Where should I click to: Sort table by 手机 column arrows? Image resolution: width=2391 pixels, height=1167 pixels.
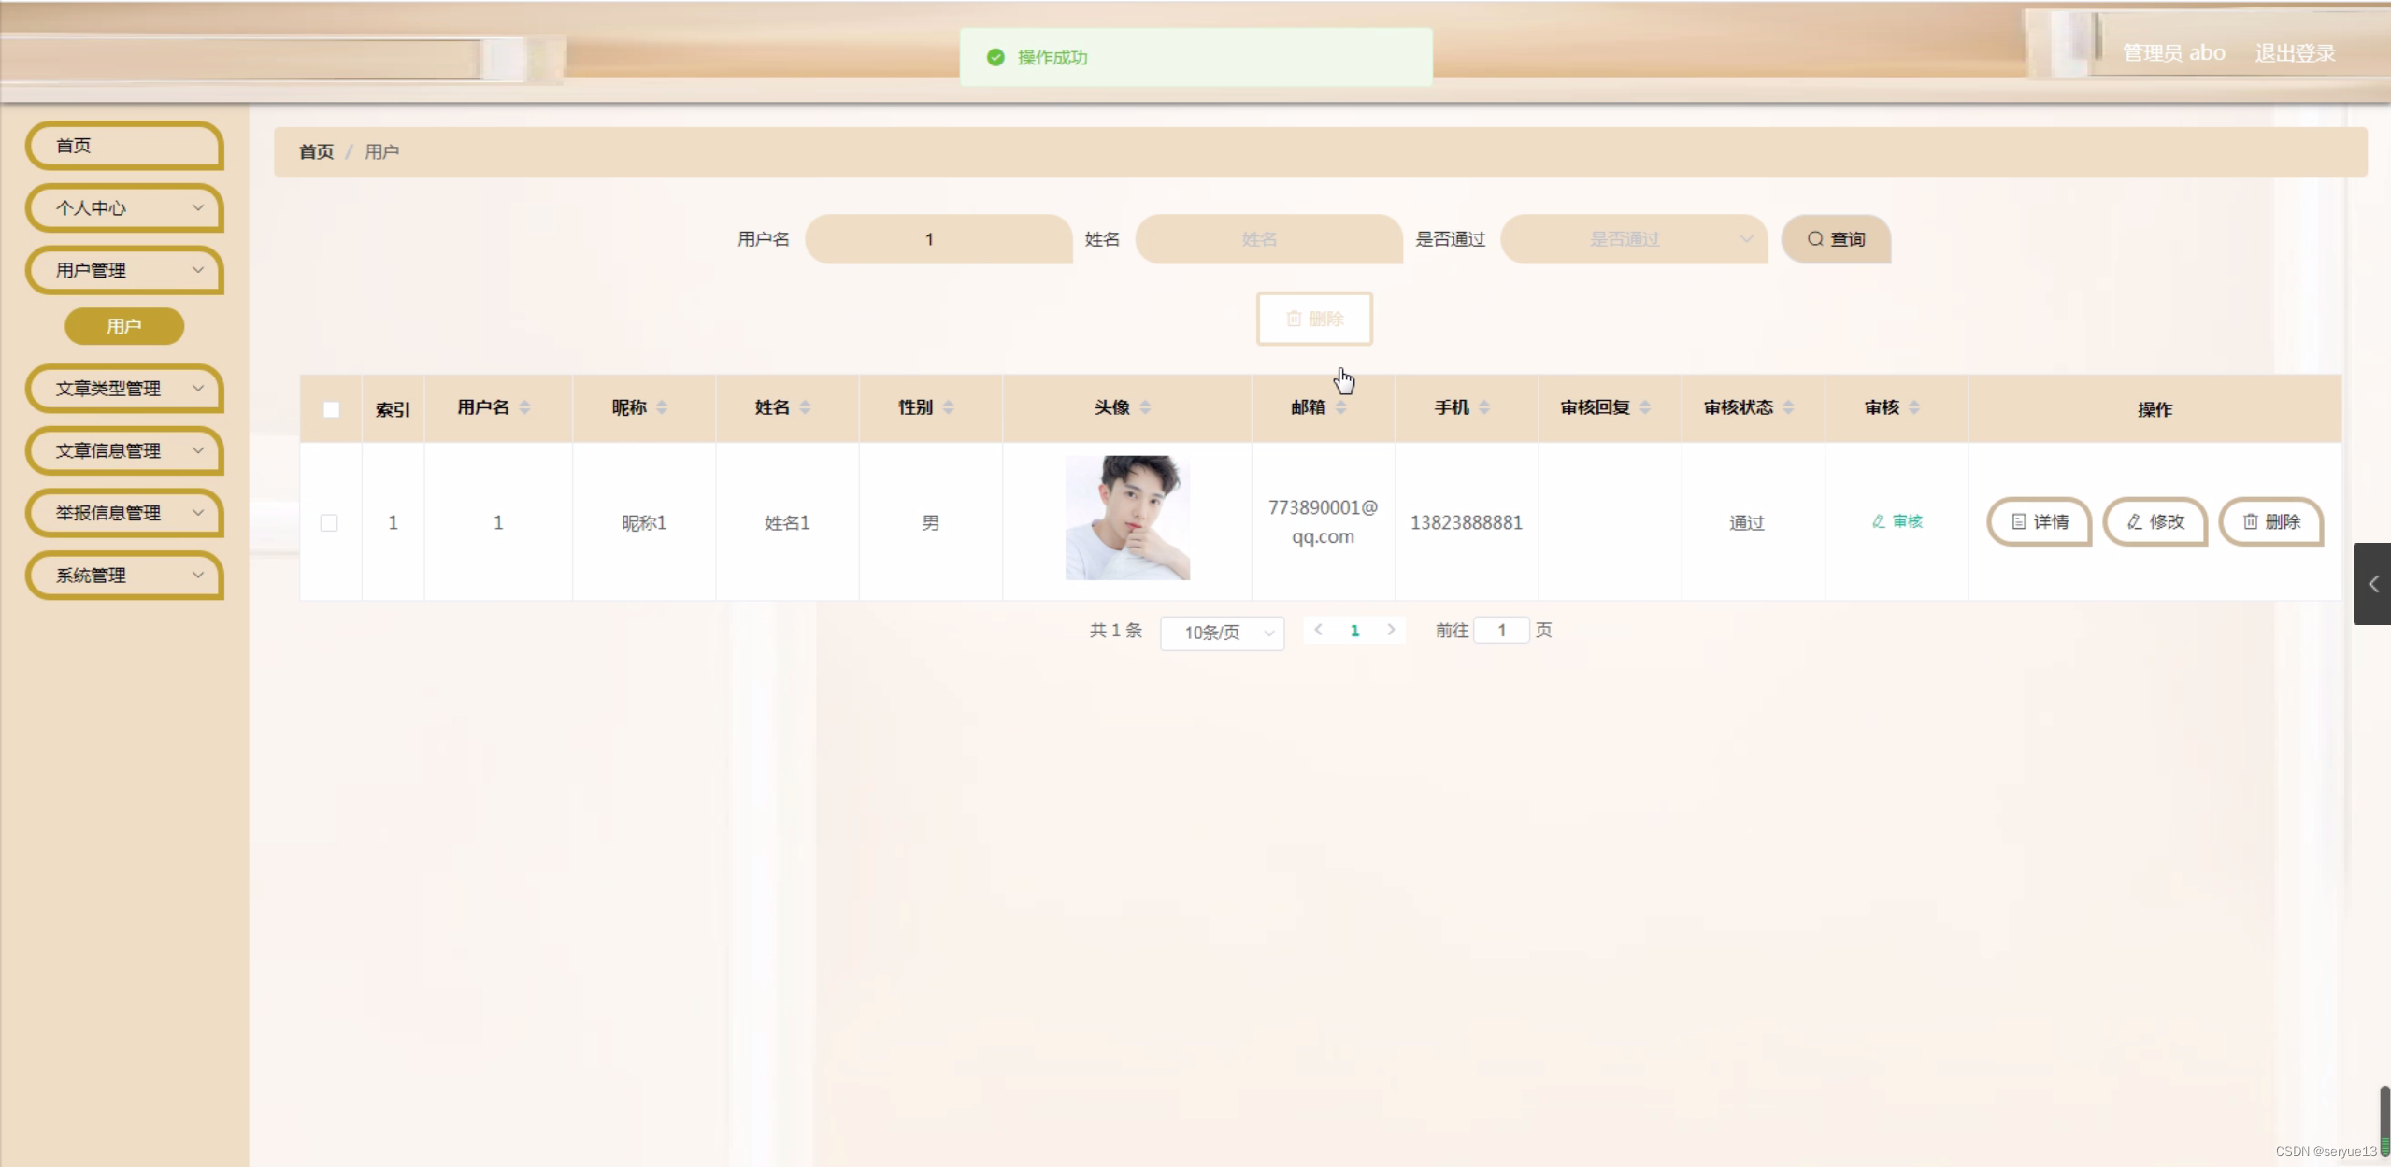coord(1484,407)
